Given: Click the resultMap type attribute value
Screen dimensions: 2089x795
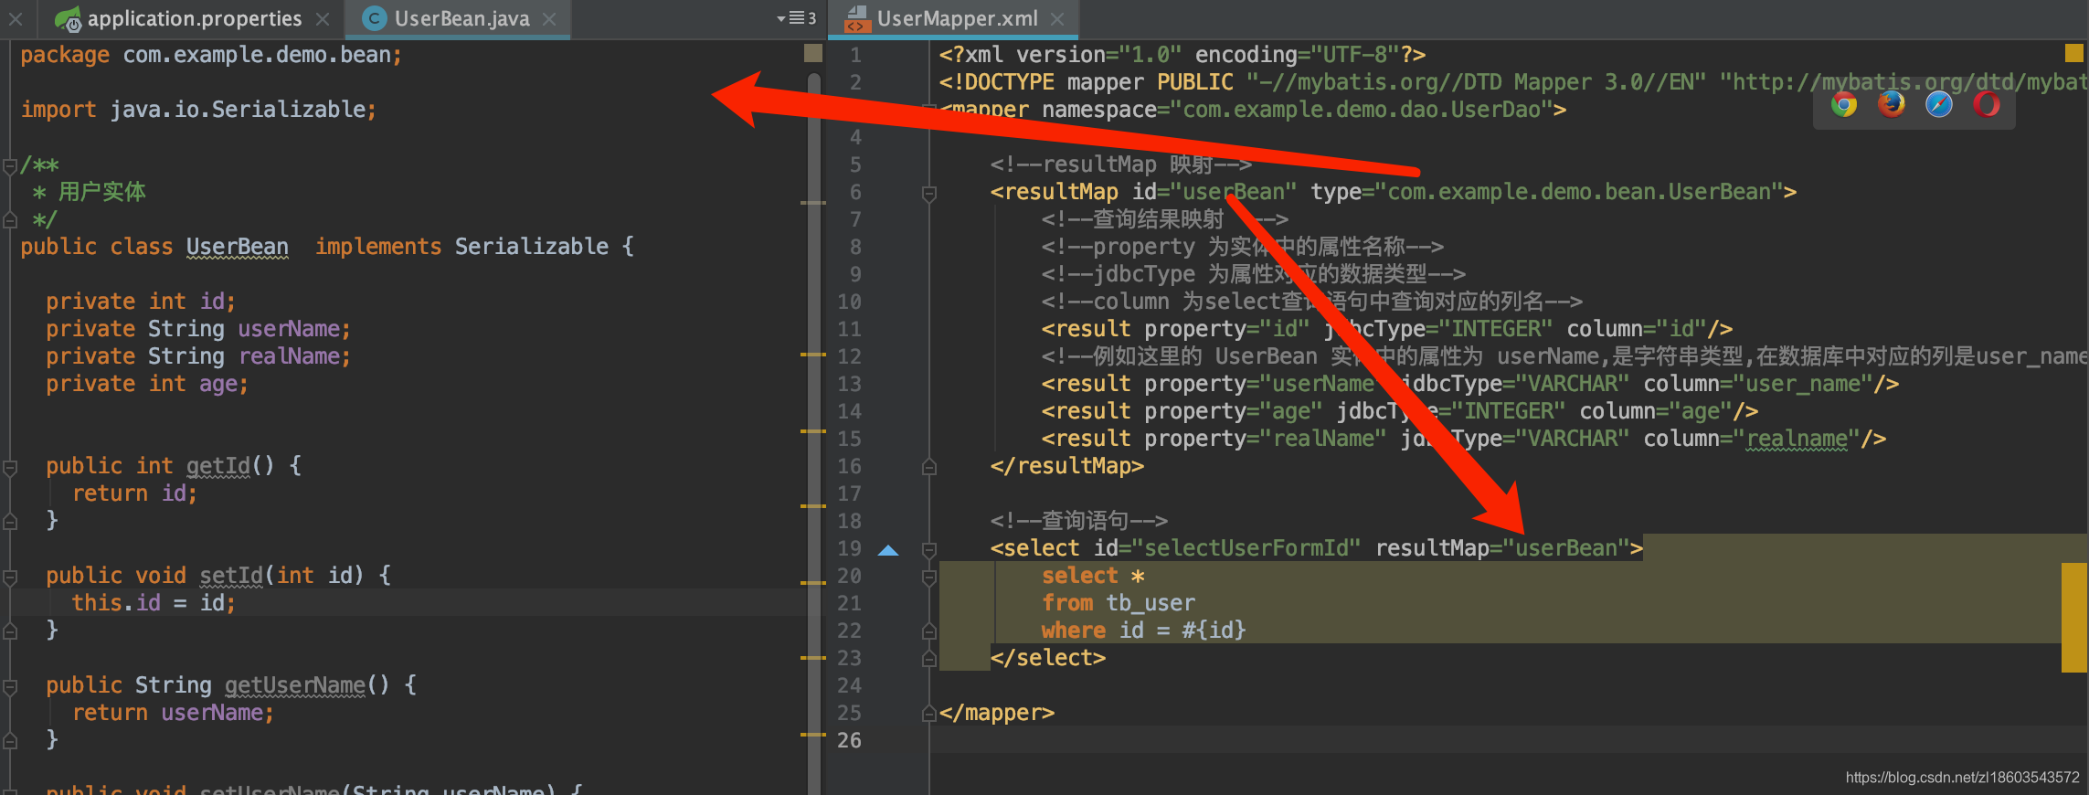Looking at the screenshot, I should coord(1580,192).
